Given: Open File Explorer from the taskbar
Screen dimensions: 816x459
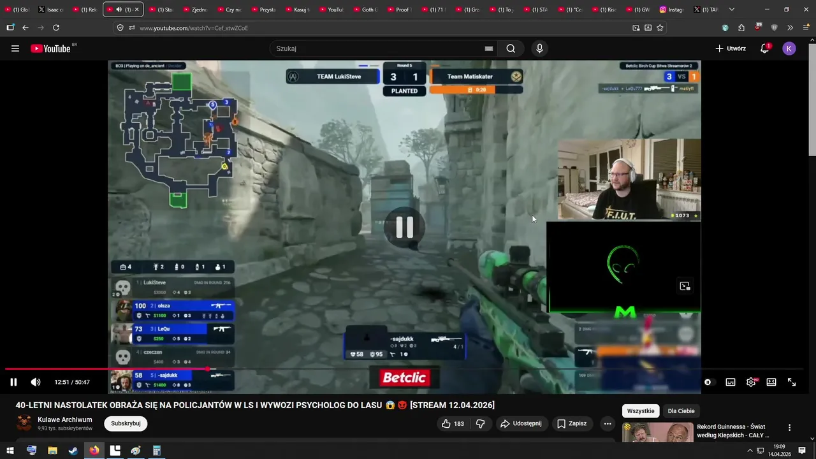Looking at the screenshot, I should point(52,451).
